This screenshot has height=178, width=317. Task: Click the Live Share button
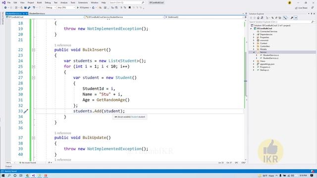[x=301, y=8]
